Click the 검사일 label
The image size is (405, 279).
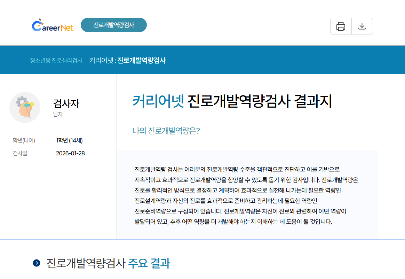tap(20, 153)
